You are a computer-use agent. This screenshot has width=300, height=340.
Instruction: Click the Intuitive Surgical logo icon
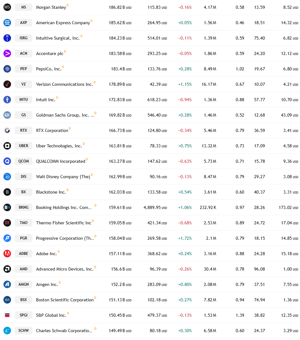pos(7,38)
